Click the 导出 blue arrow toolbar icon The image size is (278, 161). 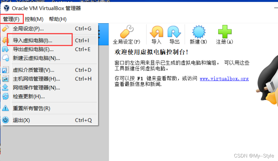(174, 32)
